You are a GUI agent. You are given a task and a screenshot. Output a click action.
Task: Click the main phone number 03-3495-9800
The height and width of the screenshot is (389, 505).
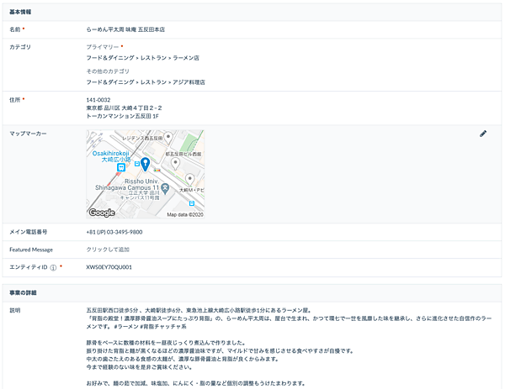coord(114,232)
